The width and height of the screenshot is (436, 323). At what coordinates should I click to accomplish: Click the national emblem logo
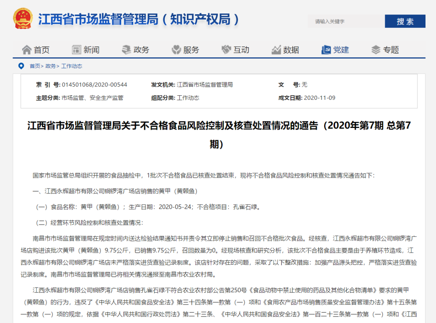click(x=23, y=19)
